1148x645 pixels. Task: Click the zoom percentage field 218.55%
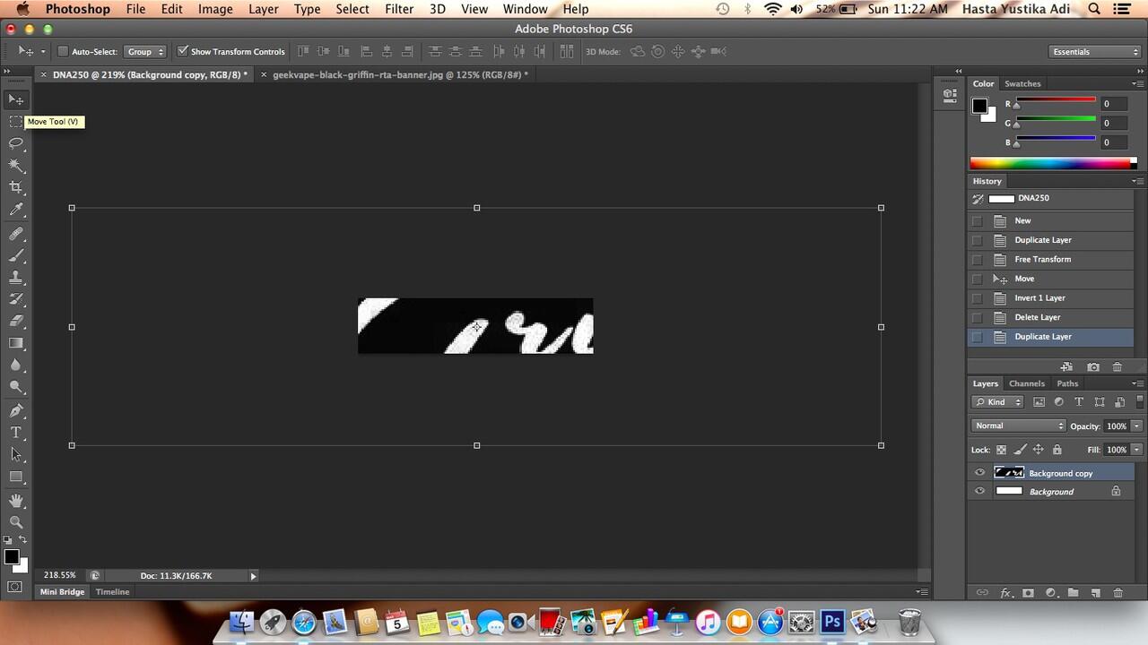[x=60, y=575]
